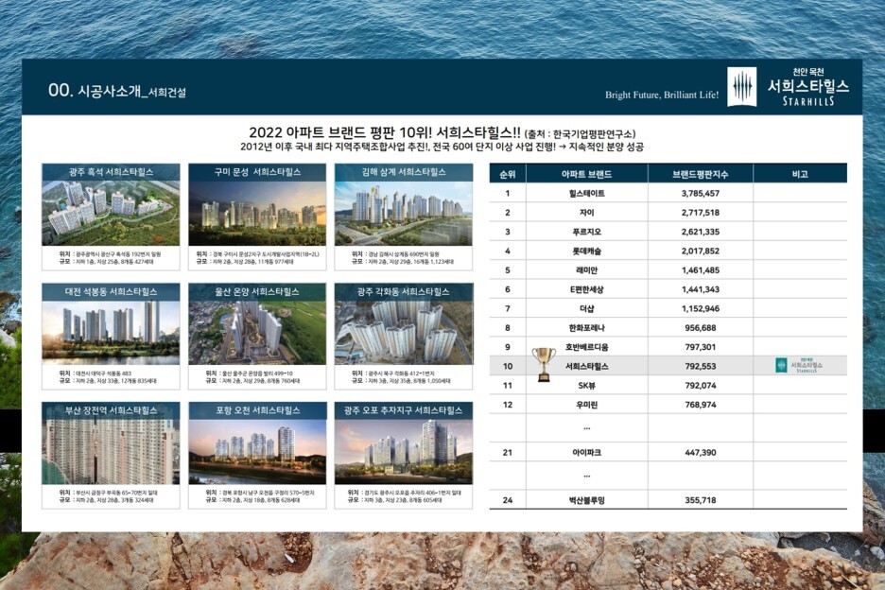Click the Bright Future, Brilliant Life! slogan
Image resolution: width=885 pixels, height=590 pixels.
click(662, 95)
